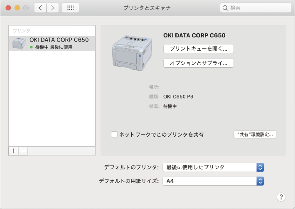The image size is (295, 209).
Task: Click the yellow minimize window button
Action: [x=17, y=8]
